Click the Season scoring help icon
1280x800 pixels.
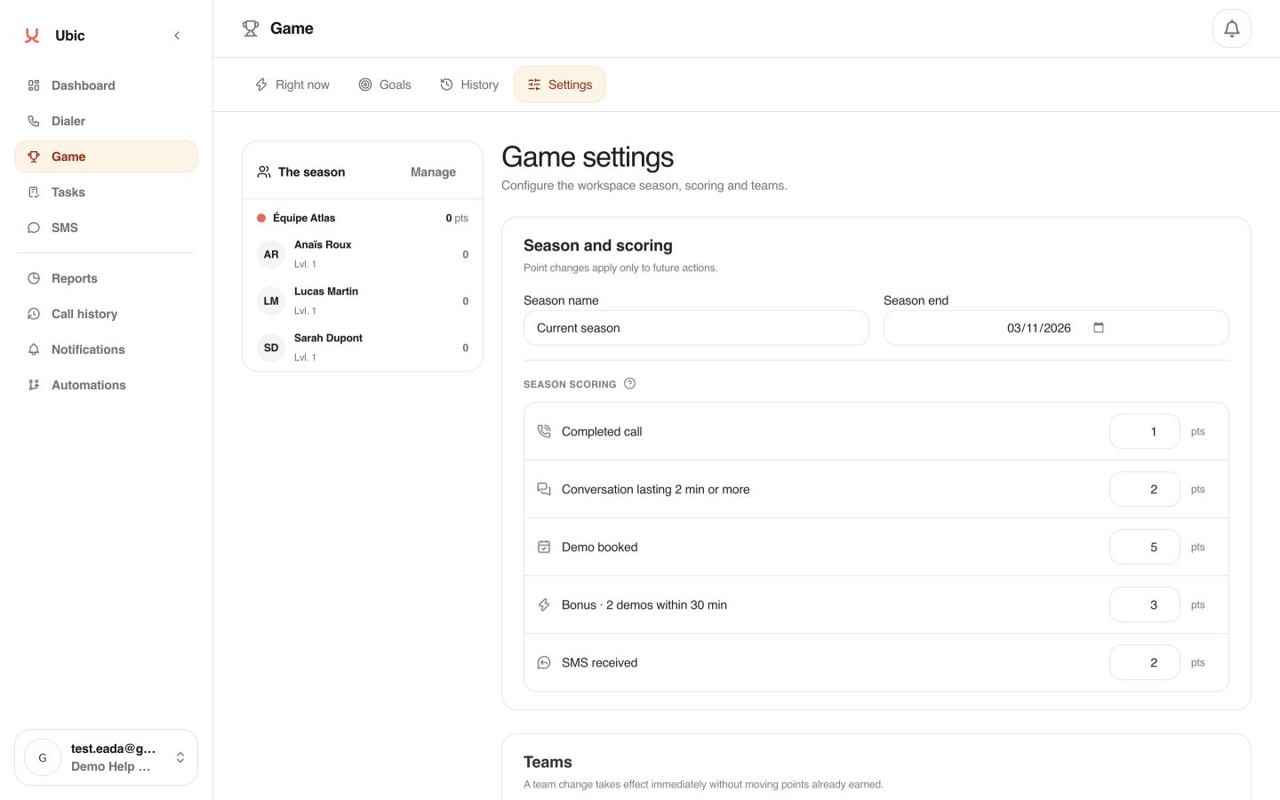click(629, 384)
